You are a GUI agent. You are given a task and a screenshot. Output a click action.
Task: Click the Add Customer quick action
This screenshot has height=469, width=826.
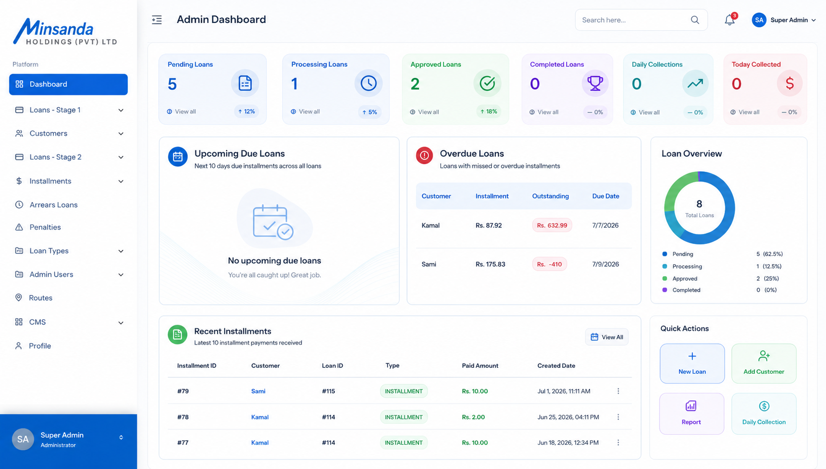(x=764, y=363)
